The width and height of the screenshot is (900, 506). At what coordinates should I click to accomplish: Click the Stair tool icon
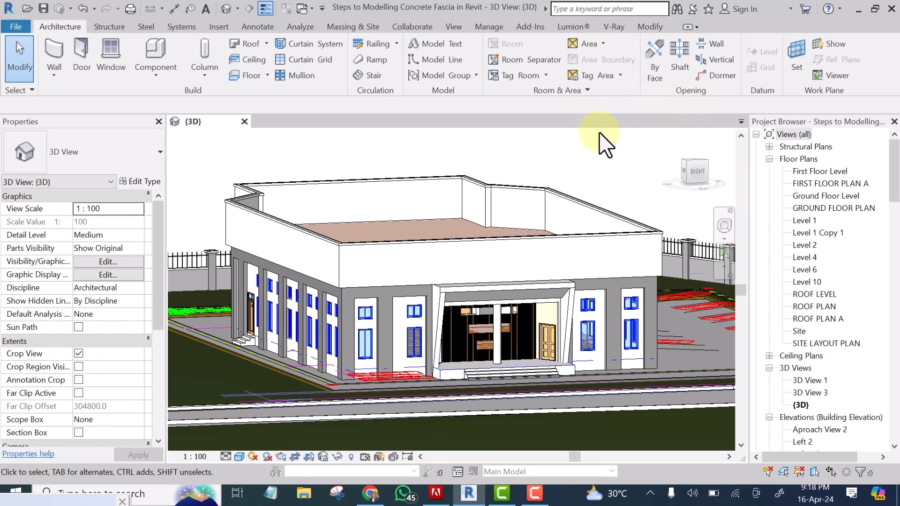pyautogui.click(x=358, y=75)
